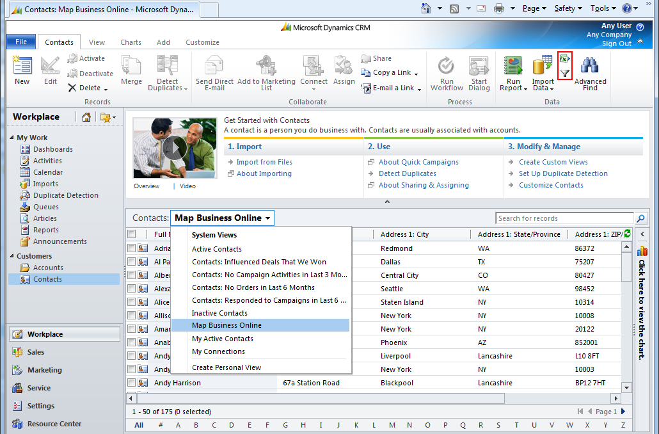Check the box for the Central City row
Image resolution: width=659 pixels, height=434 pixels.
click(x=132, y=275)
